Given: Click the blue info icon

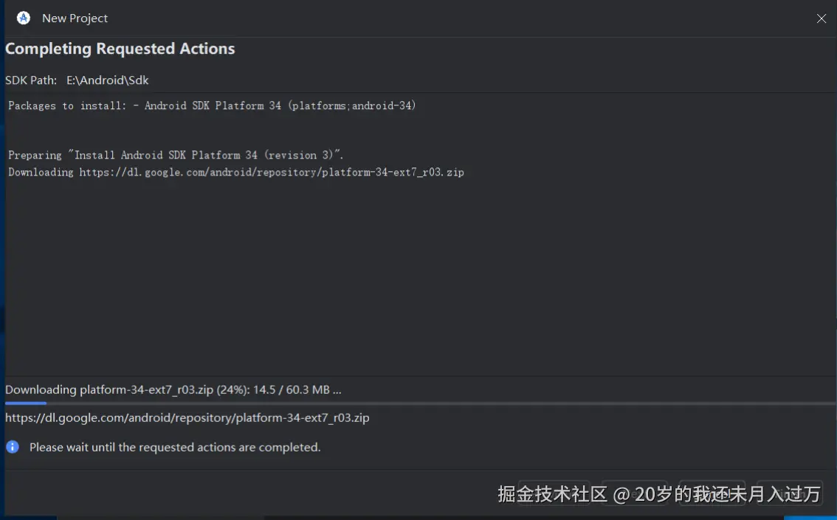Looking at the screenshot, I should click(13, 447).
